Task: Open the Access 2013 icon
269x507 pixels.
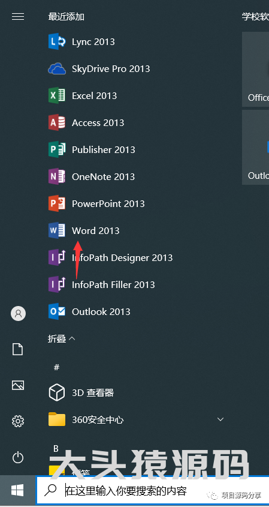Action: [x=57, y=122]
